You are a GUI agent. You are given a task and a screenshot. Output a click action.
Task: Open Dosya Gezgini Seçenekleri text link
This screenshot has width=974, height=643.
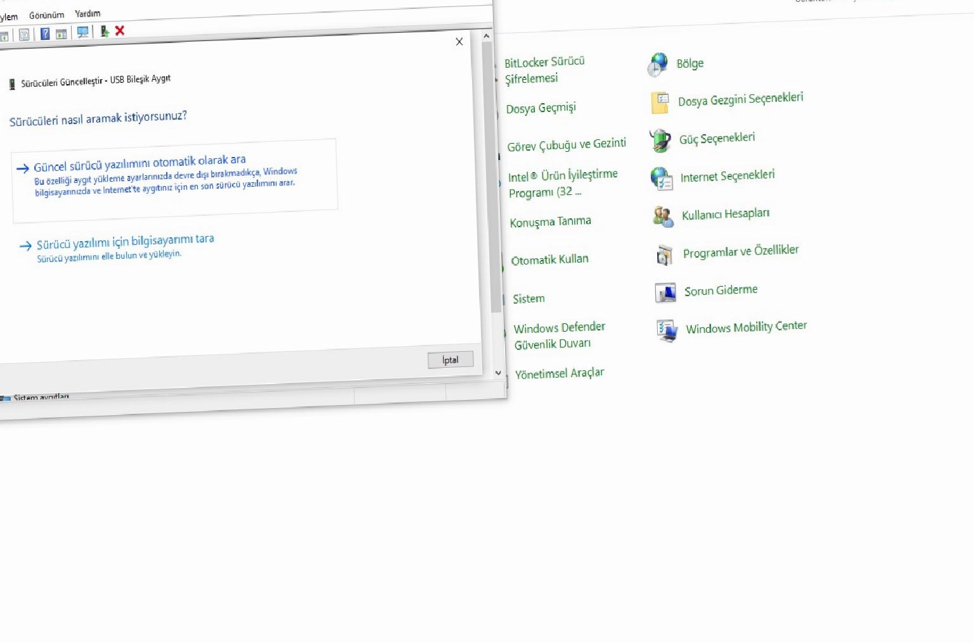(741, 99)
